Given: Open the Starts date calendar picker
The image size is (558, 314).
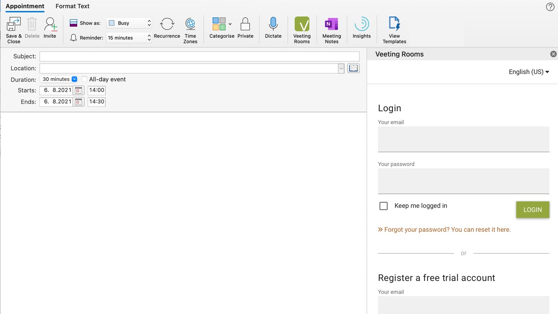Looking at the screenshot, I should coord(79,90).
